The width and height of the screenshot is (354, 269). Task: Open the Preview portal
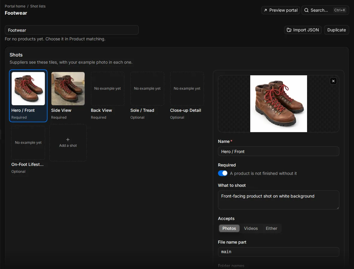coord(281,10)
